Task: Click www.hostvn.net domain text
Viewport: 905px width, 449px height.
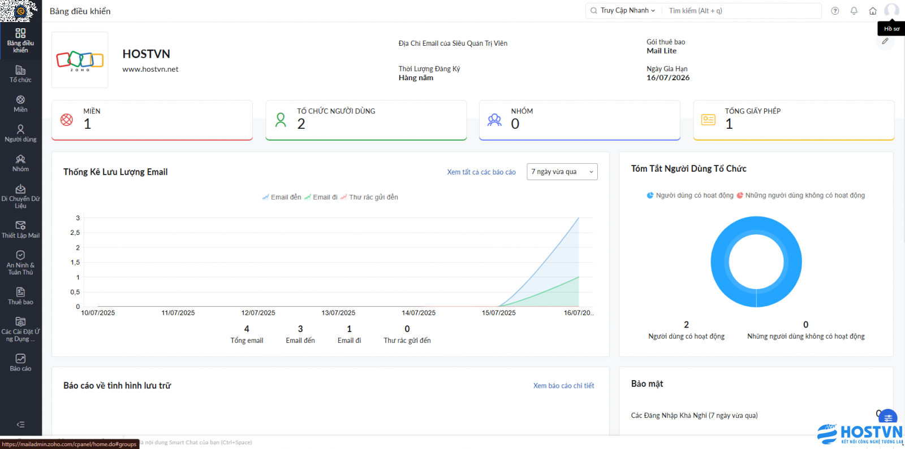Action: point(150,69)
